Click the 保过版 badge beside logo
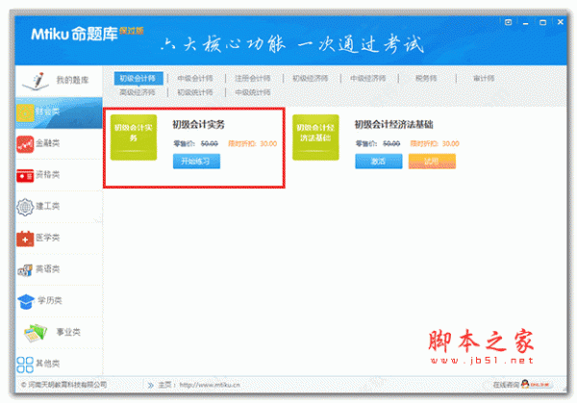This screenshot has width=577, height=403. (x=132, y=31)
